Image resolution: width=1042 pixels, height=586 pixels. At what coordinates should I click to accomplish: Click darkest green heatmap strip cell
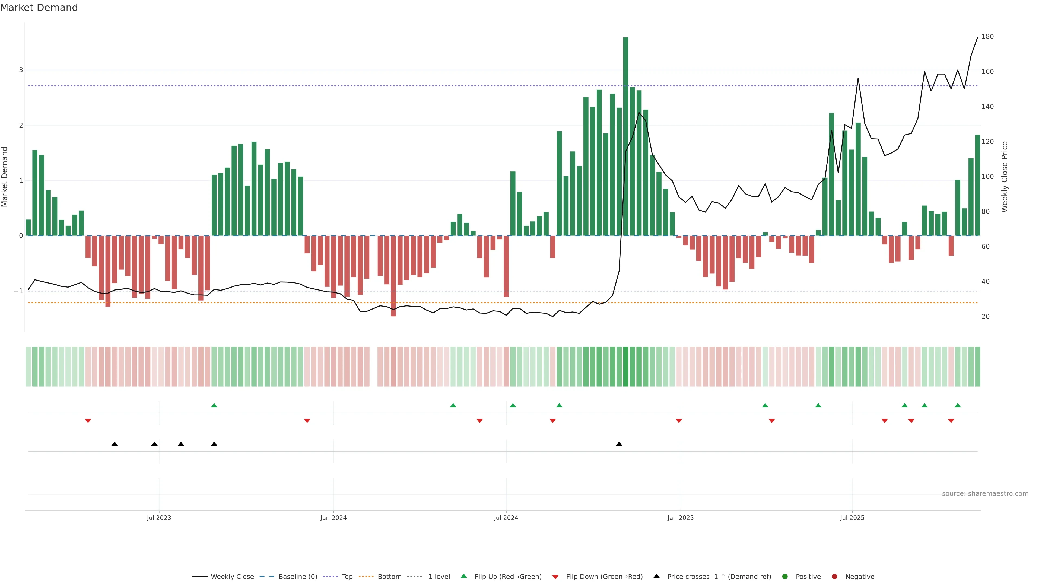[626, 367]
